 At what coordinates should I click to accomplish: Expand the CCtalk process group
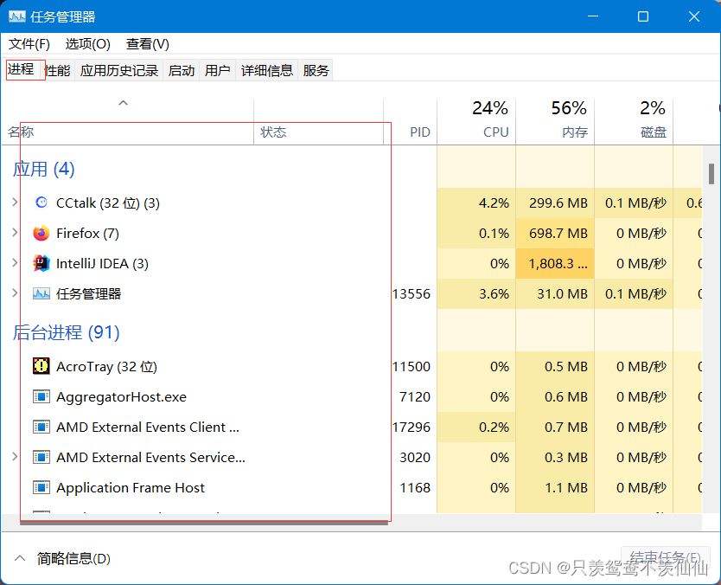(15, 202)
